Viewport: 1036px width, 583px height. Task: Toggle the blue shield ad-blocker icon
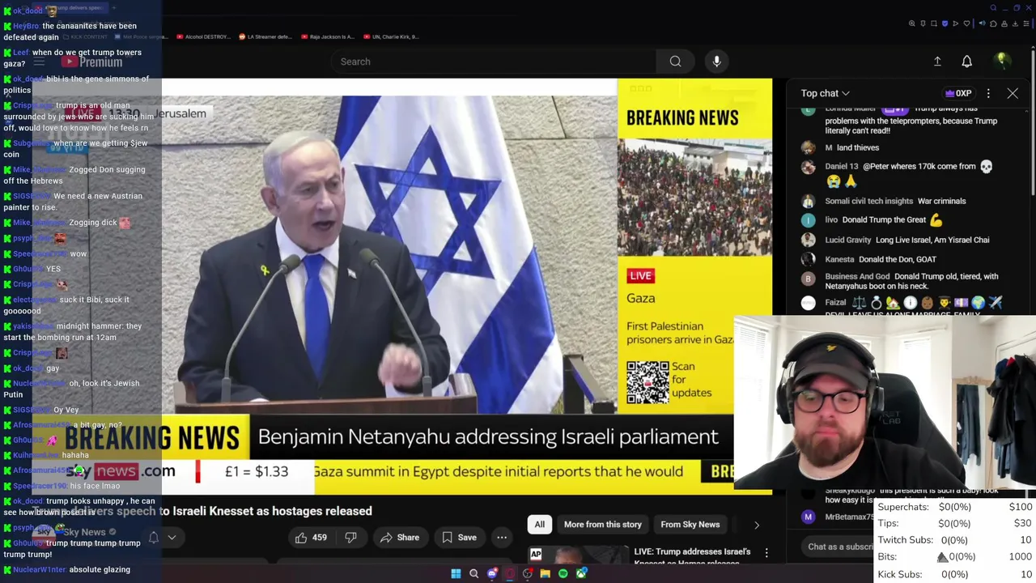click(x=945, y=23)
